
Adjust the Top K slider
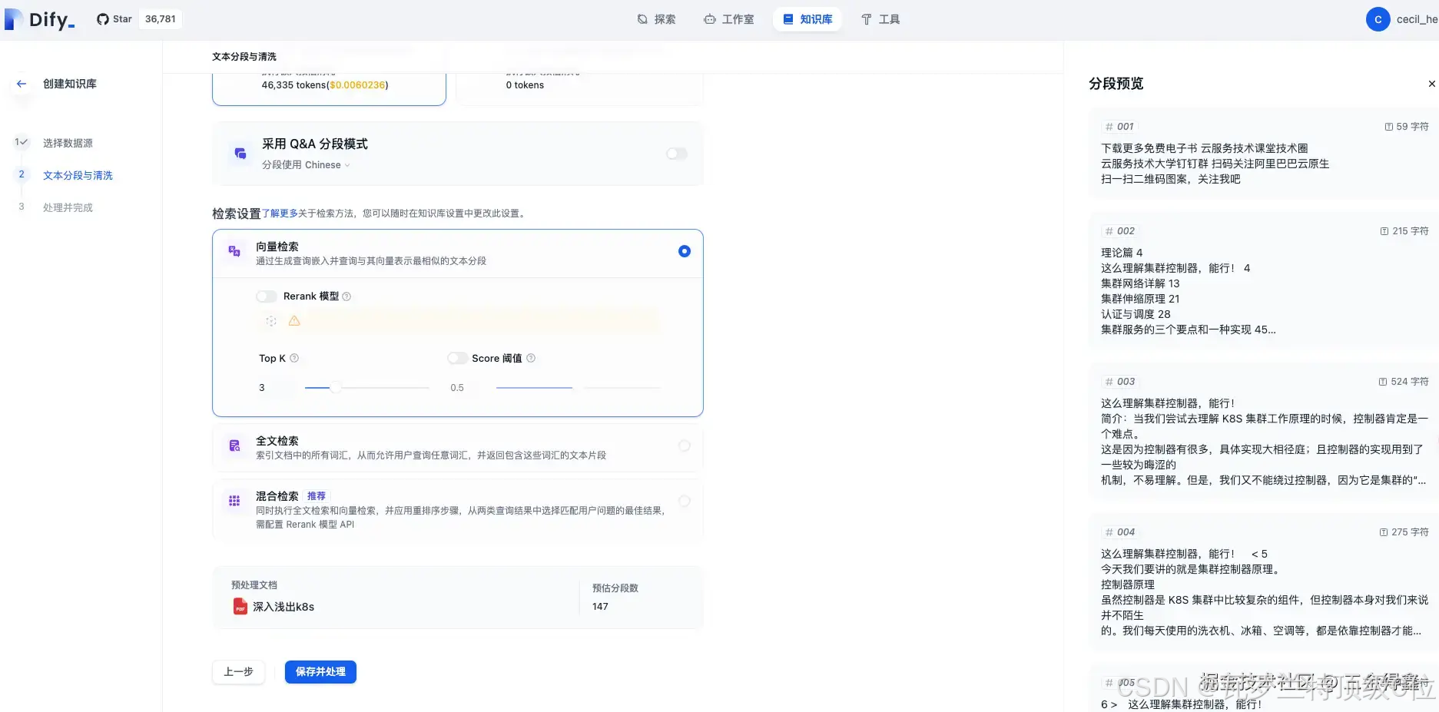336,388
